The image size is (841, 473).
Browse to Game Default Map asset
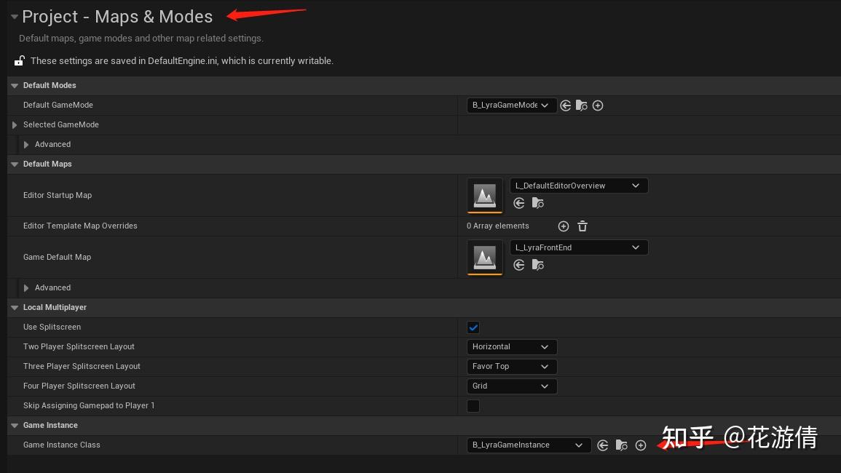pos(538,265)
